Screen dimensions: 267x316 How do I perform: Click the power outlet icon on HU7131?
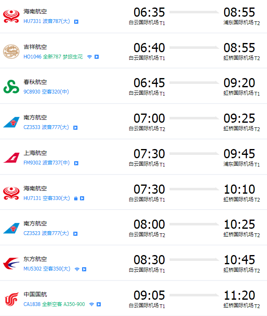(x=76, y=198)
